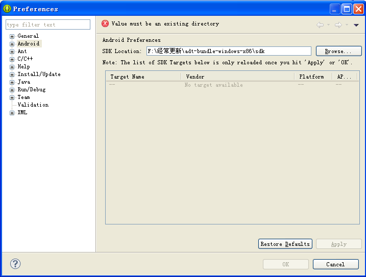366x277 pixels.
Task: Open the preferences view menu triangle
Action: click(356, 25)
